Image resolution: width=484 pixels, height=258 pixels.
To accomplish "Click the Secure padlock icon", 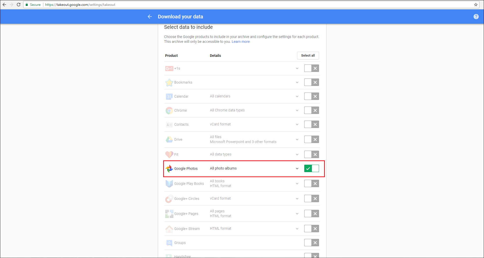I will [27, 5].
